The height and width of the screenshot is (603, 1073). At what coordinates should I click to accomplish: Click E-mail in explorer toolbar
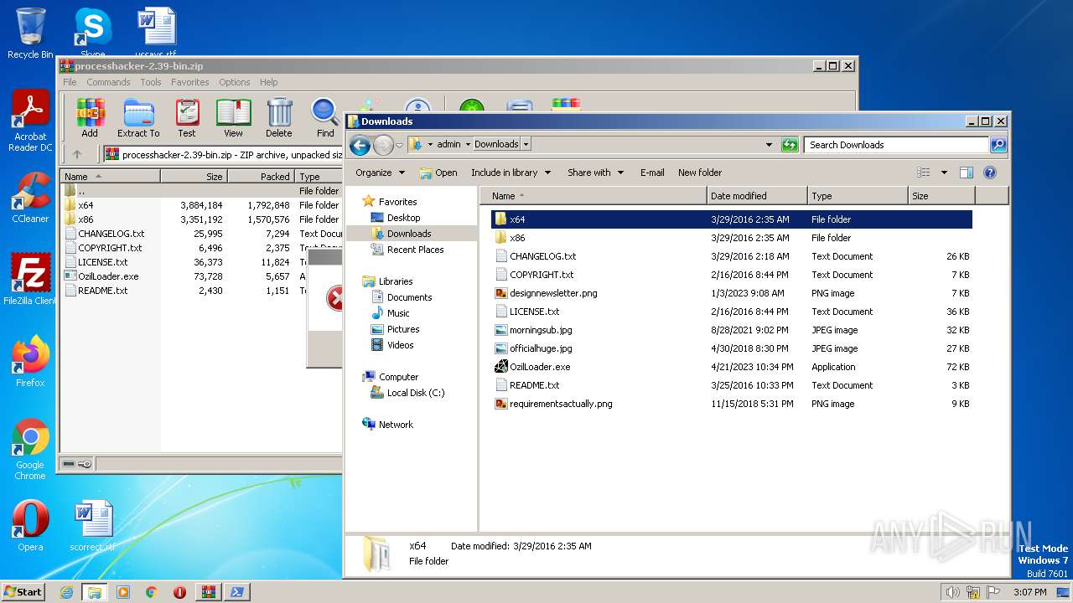(652, 173)
